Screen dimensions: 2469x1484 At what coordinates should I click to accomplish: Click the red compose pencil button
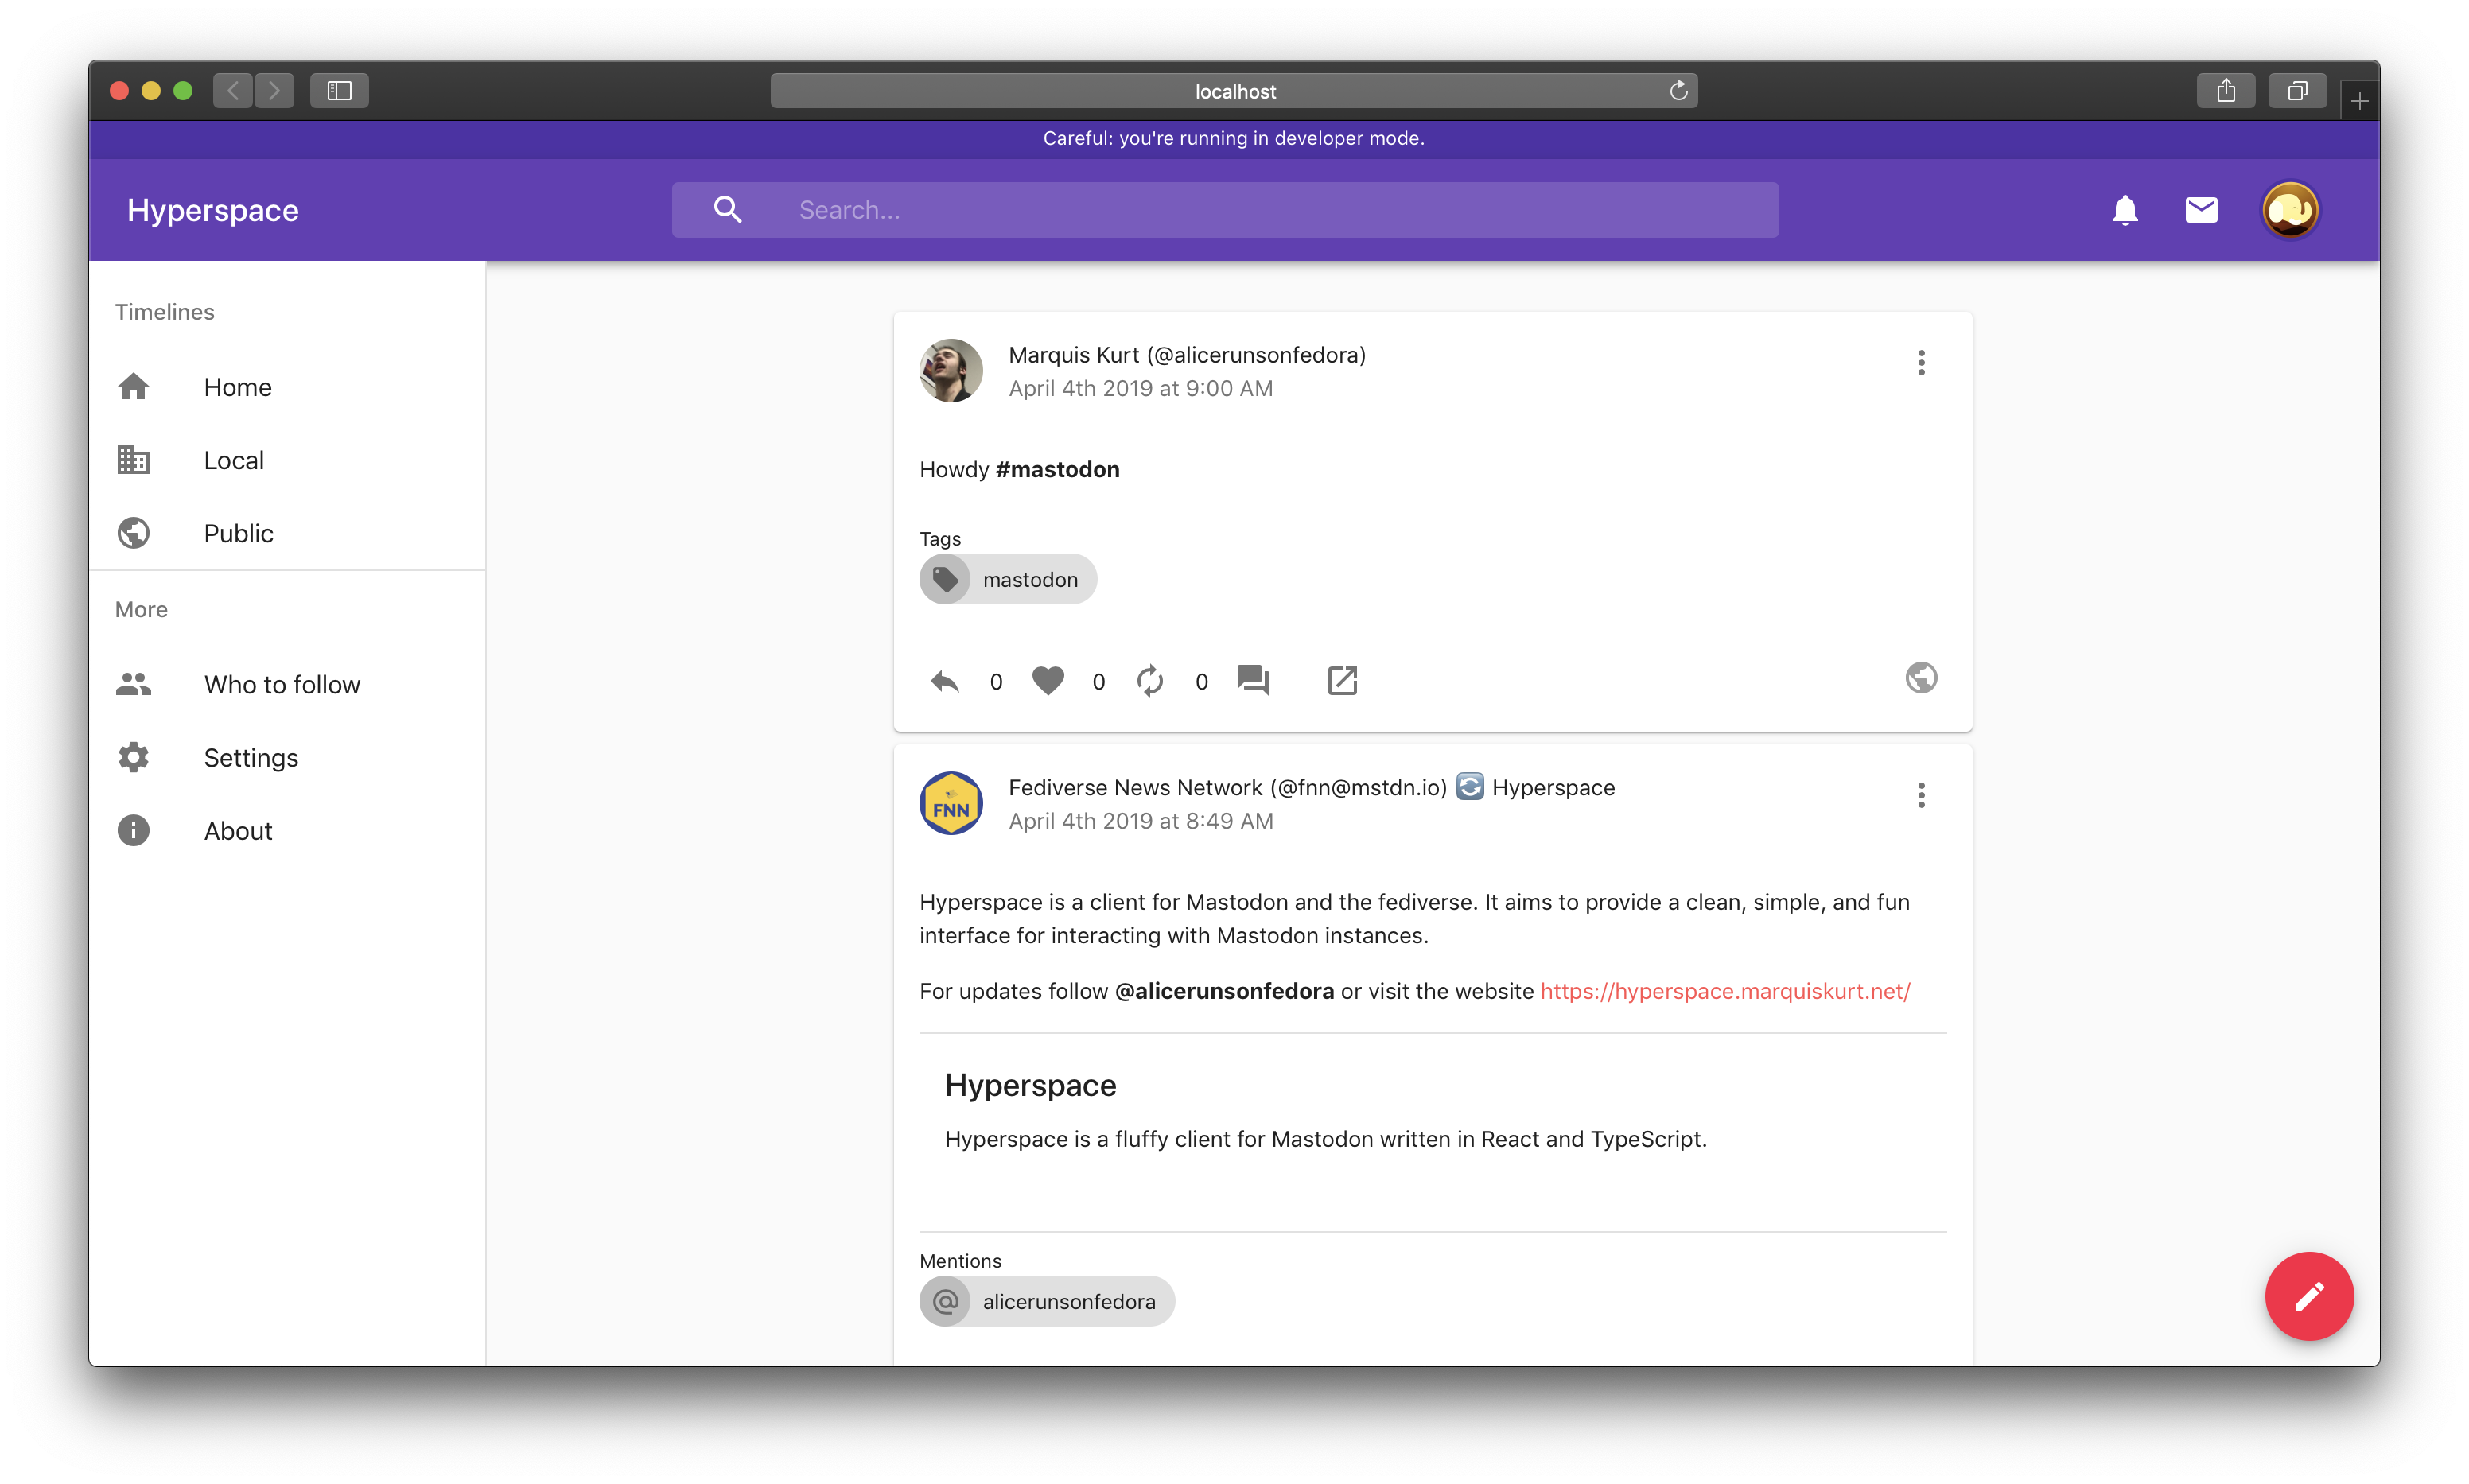tap(2309, 1296)
